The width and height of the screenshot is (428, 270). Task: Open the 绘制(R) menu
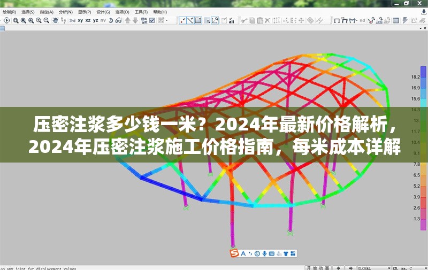tap(9, 12)
